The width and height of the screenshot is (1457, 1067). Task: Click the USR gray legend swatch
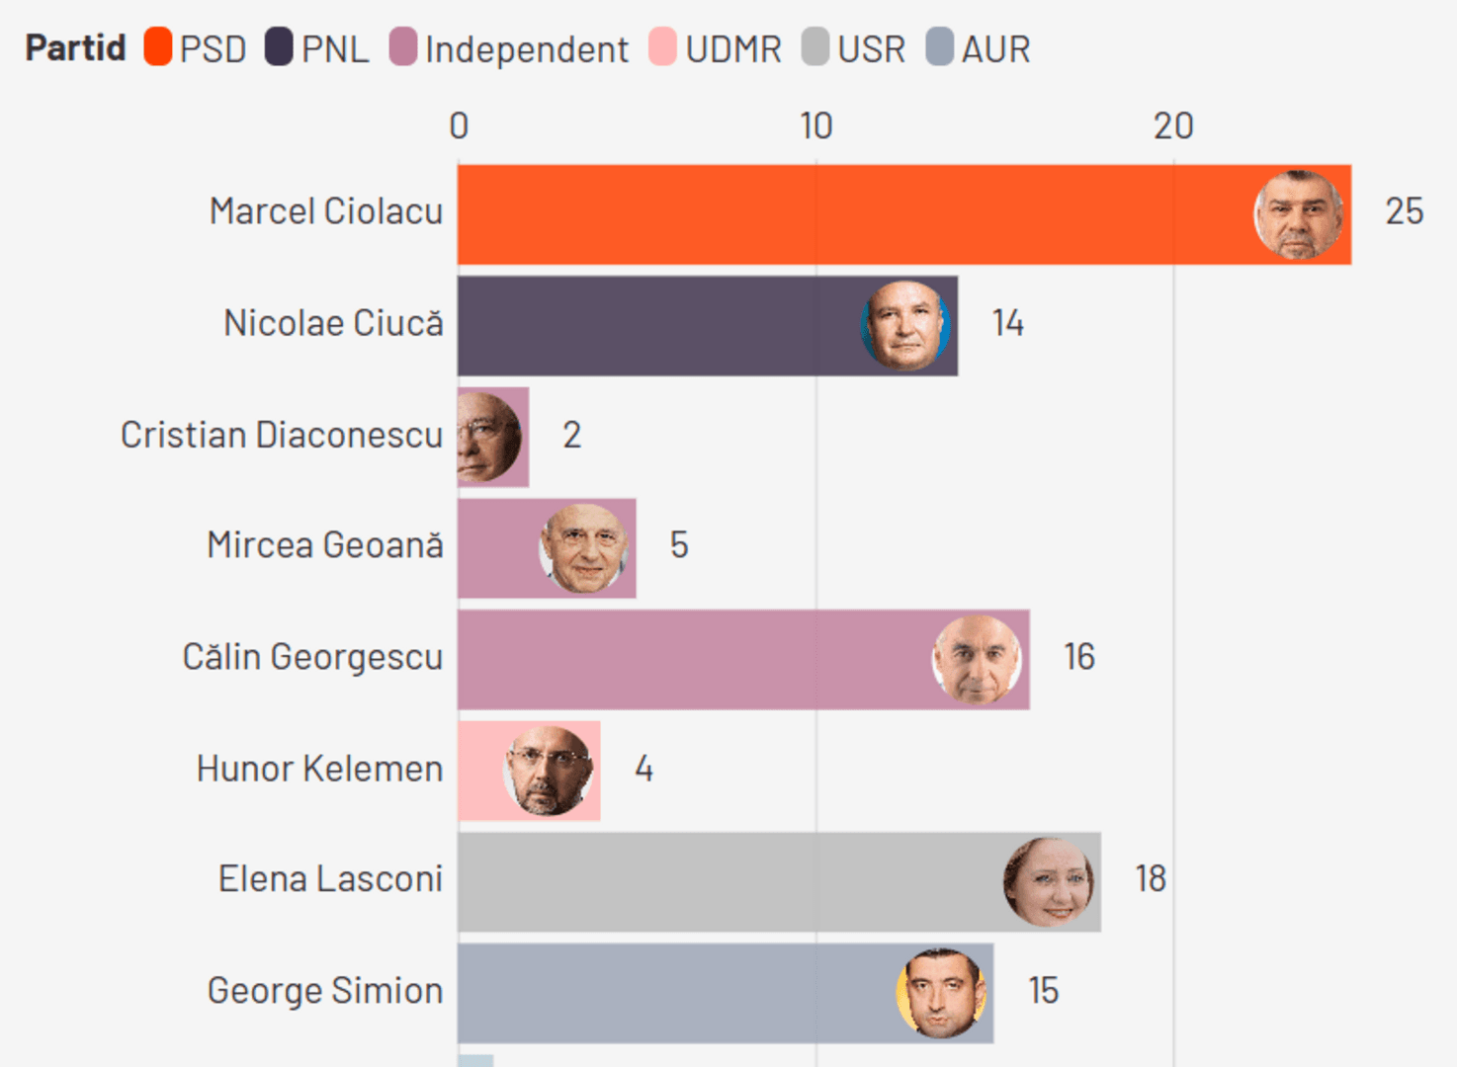click(815, 47)
